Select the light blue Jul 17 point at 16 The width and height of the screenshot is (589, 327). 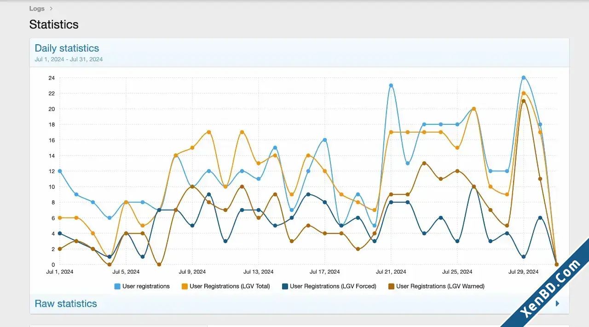pos(325,140)
